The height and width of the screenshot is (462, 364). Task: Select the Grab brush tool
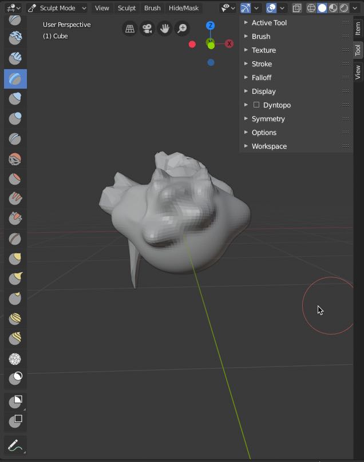[x=15, y=258]
